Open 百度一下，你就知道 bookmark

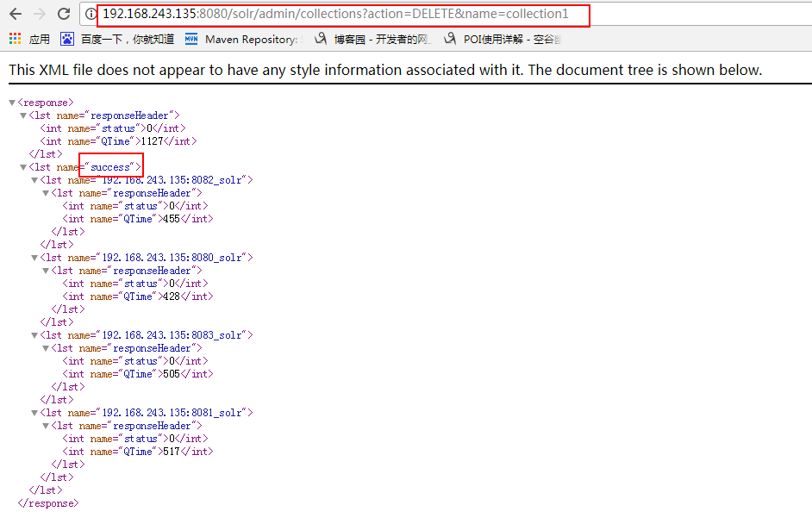coord(128,40)
